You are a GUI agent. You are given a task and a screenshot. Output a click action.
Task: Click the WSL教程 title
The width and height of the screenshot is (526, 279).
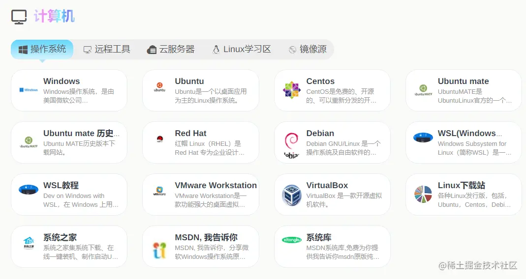pos(61,185)
